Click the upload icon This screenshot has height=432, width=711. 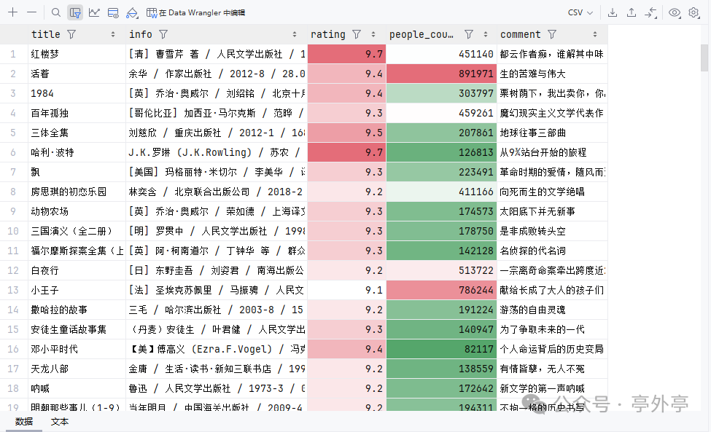click(x=632, y=12)
